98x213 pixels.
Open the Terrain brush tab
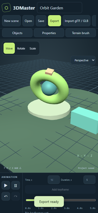81,33
